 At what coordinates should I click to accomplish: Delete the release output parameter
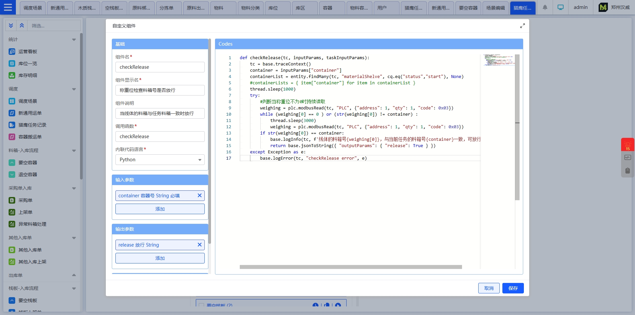pos(199,245)
